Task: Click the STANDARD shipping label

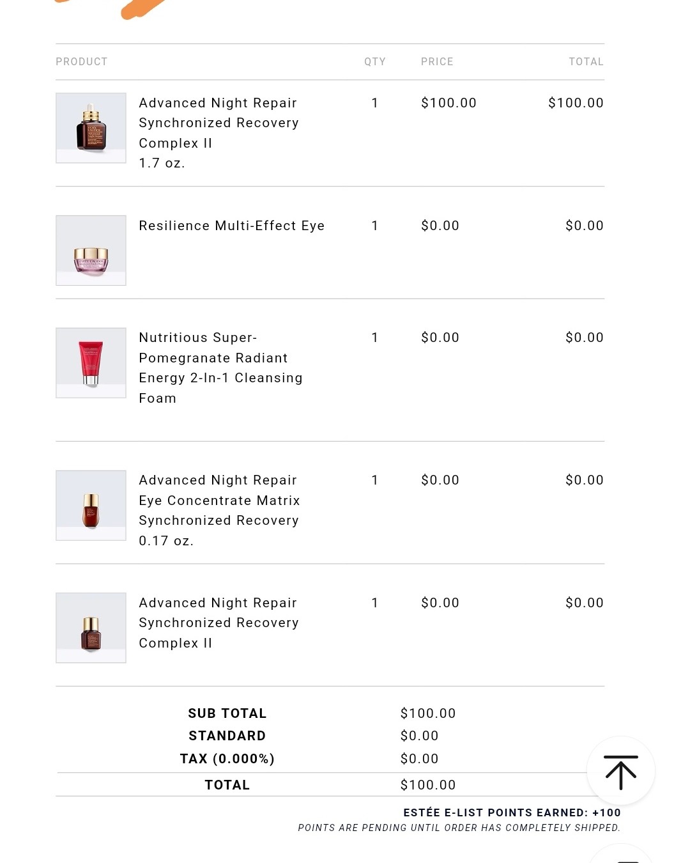Action: click(227, 736)
